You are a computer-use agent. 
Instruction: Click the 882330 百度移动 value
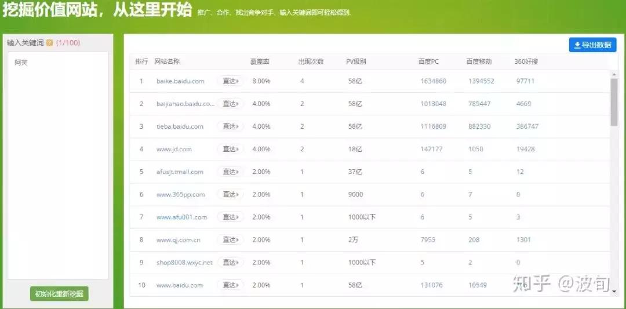[479, 126]
